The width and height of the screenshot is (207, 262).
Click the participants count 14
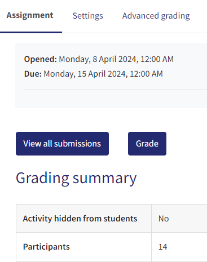coord(163,247)
